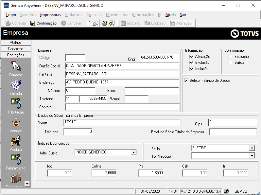The width and height of the screenshot is (261, 195).
Task: Select the Cadastros sidebar tab
Action: pos(16,49)
